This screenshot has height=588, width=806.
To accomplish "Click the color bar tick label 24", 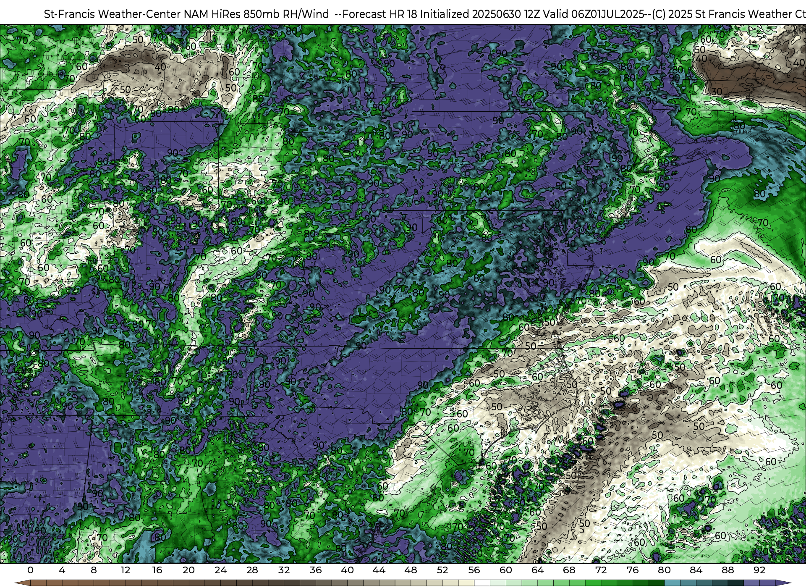I will pos(220,570).
